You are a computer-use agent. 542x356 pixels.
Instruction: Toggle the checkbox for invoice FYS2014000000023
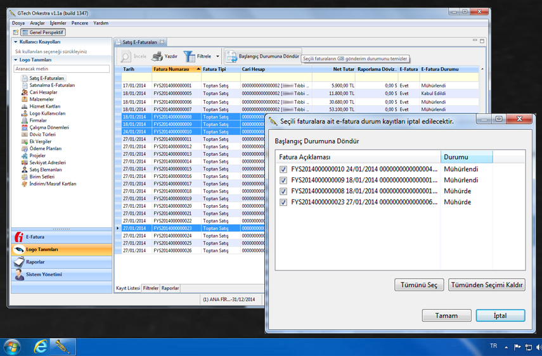pos(283,203)
